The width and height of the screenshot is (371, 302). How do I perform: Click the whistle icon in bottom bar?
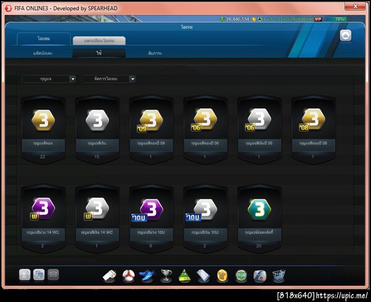click(x=109, y=276)
